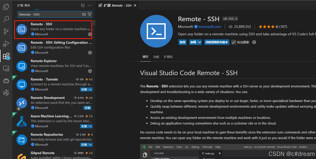Expand install dropdown for Remote - Tunnels
Viewport: 316px width, 159px height.
point(91,89)
